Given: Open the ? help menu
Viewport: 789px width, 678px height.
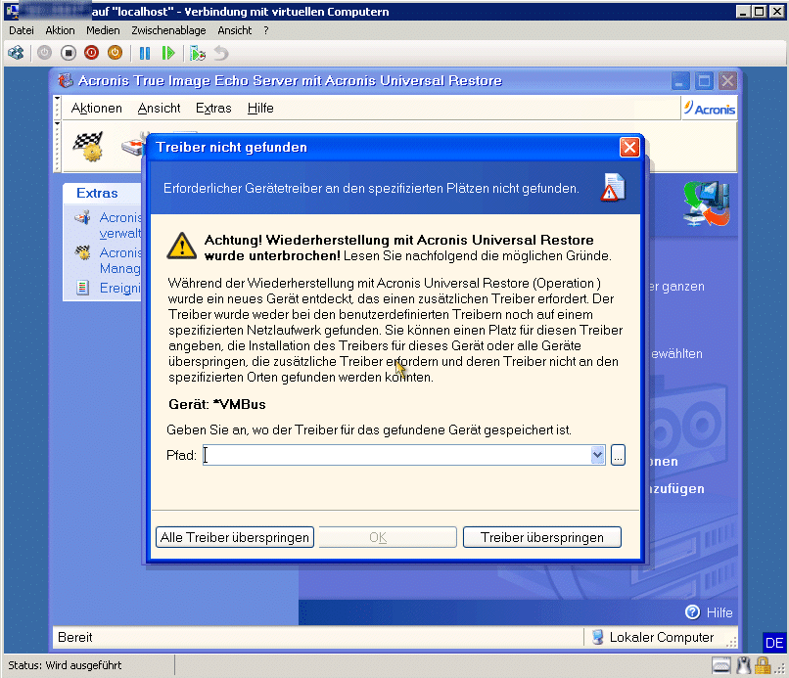Looking at the screenshot, I should pyautogui.click(x=266, y=30).
